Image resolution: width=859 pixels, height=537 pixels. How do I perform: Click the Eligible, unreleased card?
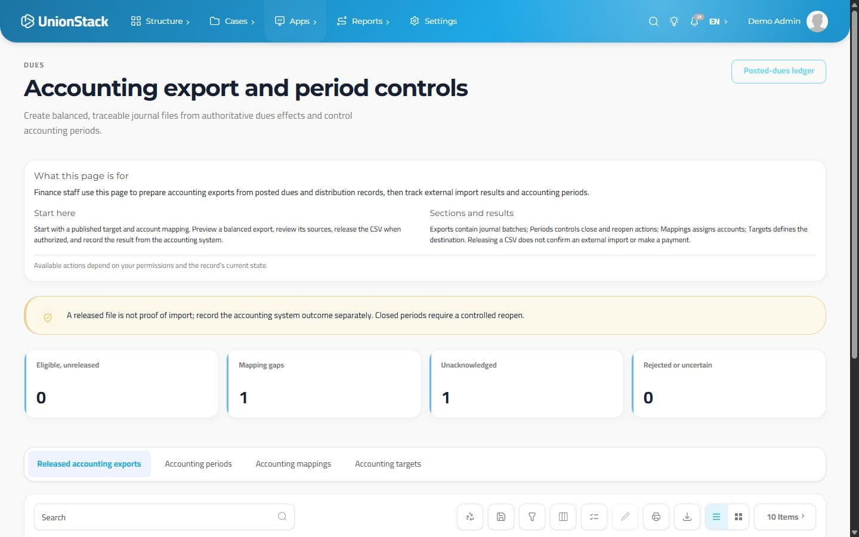(x=122, y=384)
